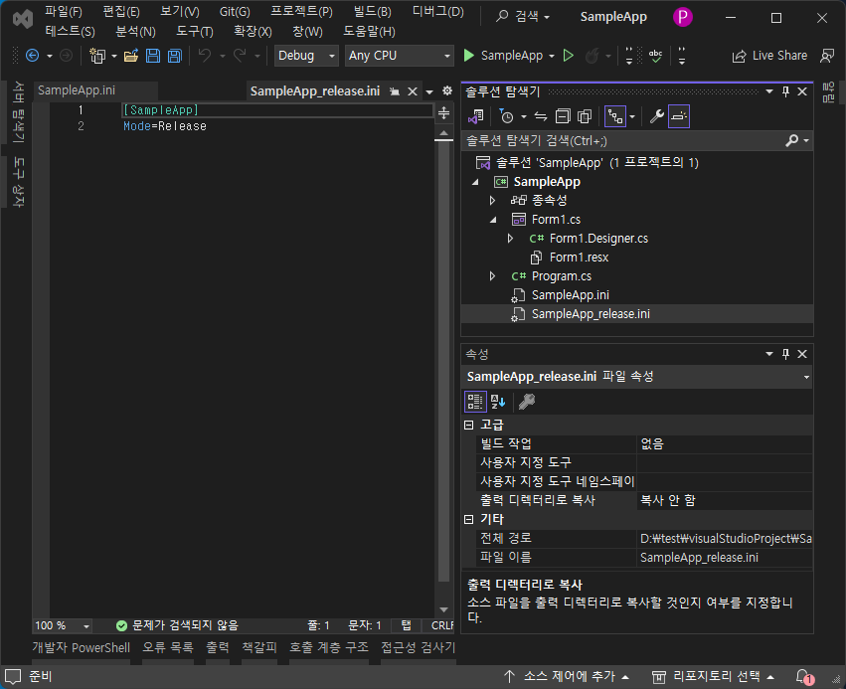Image resolution: width=846 pixels, height=689 pixels.
Task: Click the feedback person icon
Action: point(827,56)
